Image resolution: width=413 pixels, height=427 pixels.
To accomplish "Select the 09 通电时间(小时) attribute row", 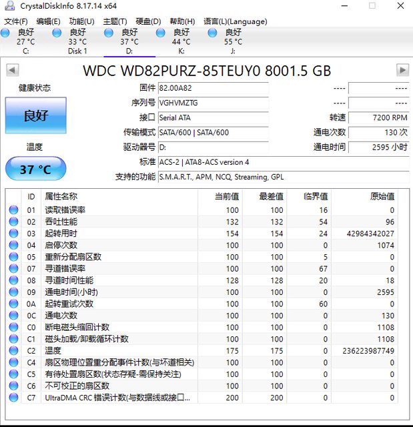I will (x=200, y=292).
